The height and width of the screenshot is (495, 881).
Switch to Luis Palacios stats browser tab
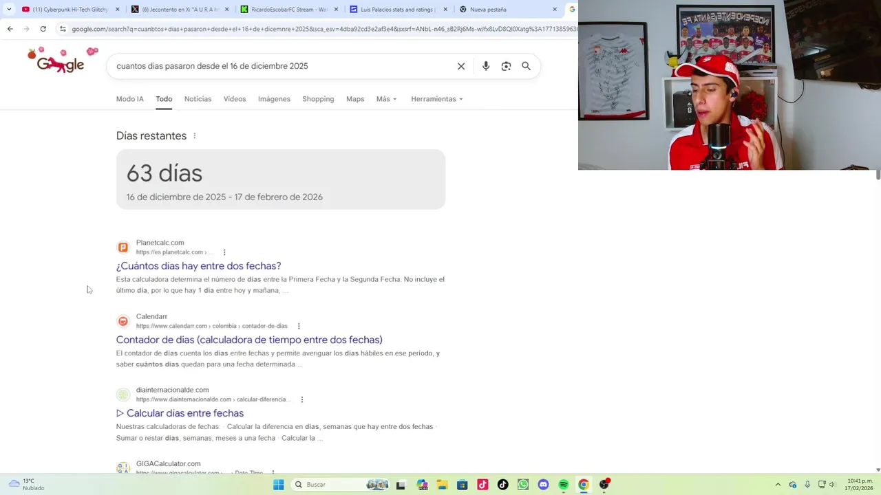point(398,10)
